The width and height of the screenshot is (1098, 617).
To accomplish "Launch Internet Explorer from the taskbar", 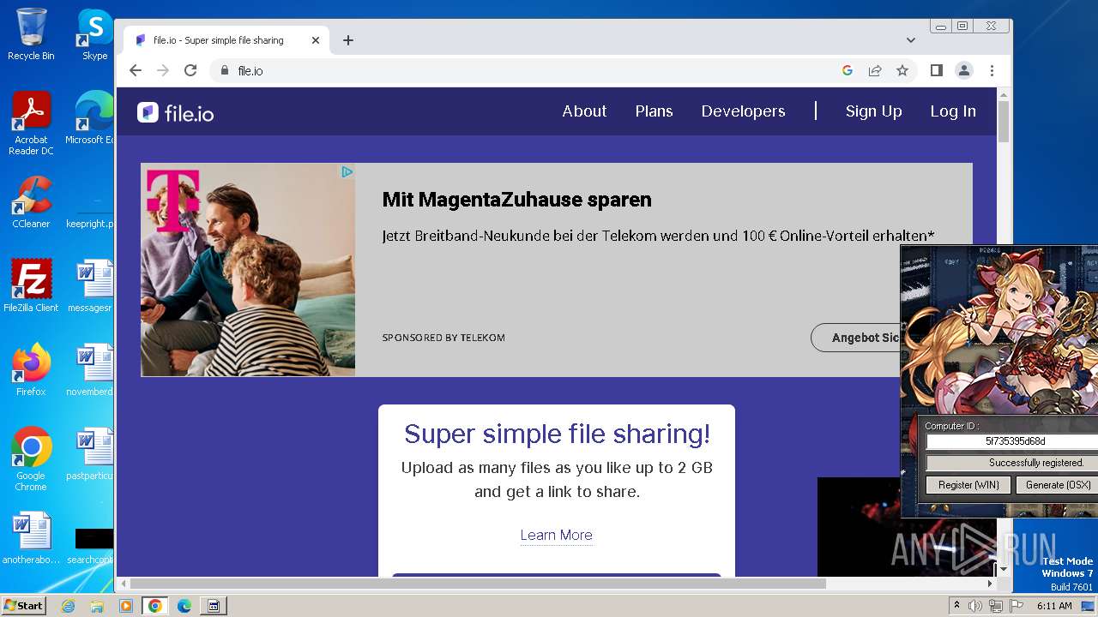I will tap(69, 606).
